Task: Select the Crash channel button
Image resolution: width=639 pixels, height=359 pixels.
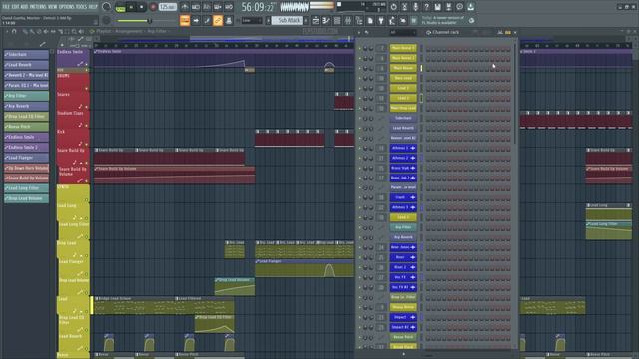Action: pos(403,197)
